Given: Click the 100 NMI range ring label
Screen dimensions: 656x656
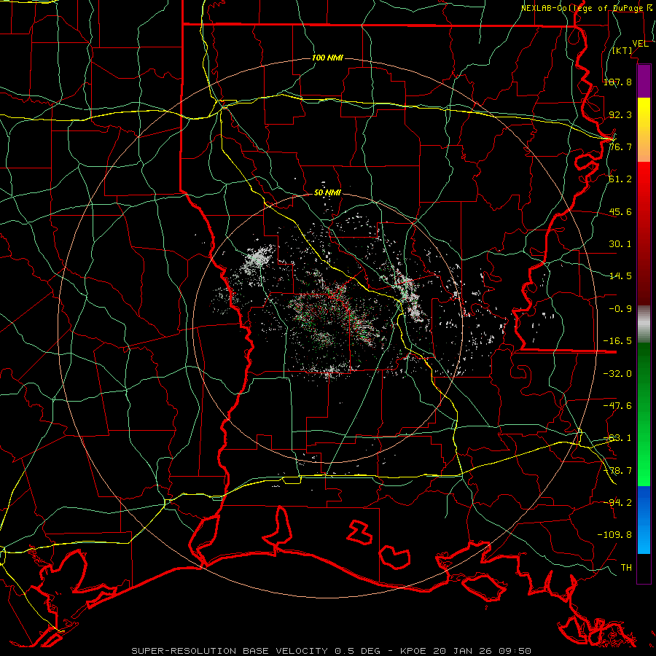Looking at the screenshot, I should point(327,58).
